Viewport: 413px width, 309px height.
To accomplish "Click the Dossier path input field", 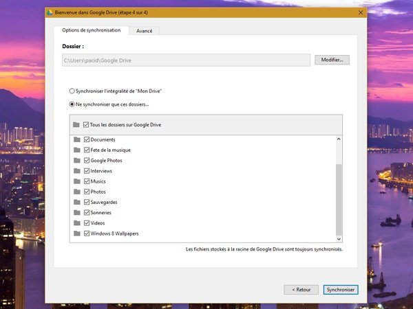I will (x=187, y=60).
